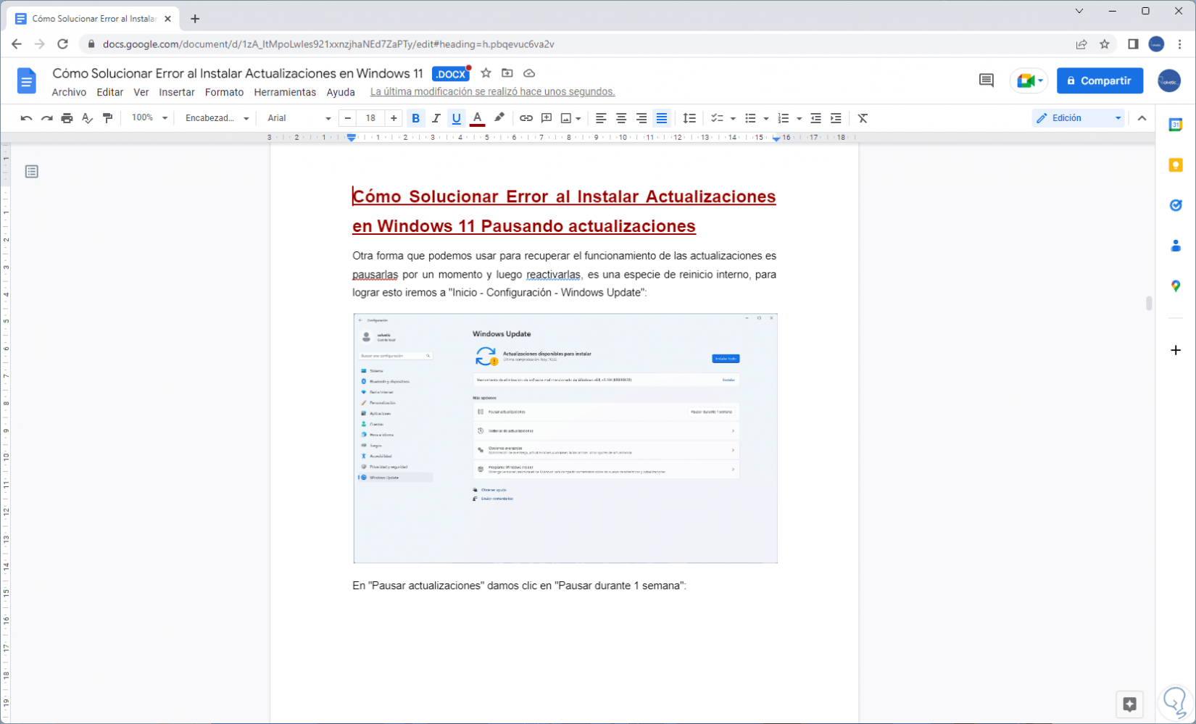Open the Formato menu
The height and width of the screenshot is (724, 1196).
(224, 92)
